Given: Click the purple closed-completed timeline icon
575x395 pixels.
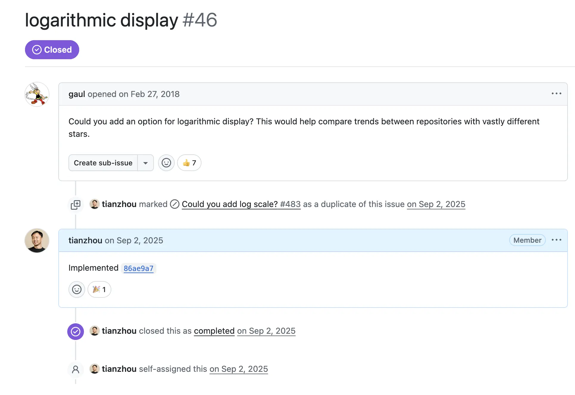Looking at the screenshot, I should pos(76,331).
